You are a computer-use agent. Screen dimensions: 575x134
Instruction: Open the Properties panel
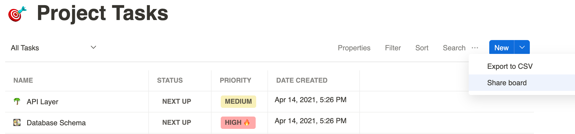point(354,48)
